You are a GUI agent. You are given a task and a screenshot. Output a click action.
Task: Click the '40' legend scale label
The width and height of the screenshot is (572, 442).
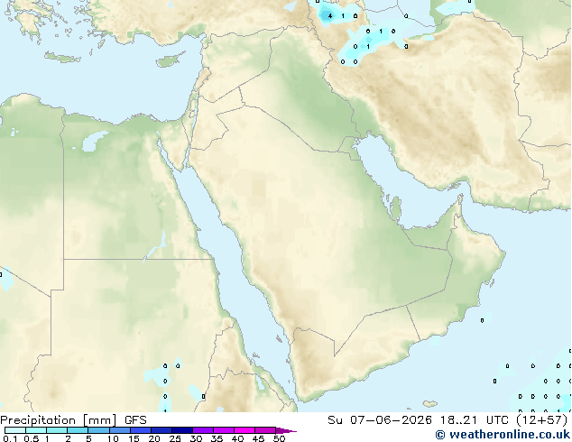tap(237, 438)
